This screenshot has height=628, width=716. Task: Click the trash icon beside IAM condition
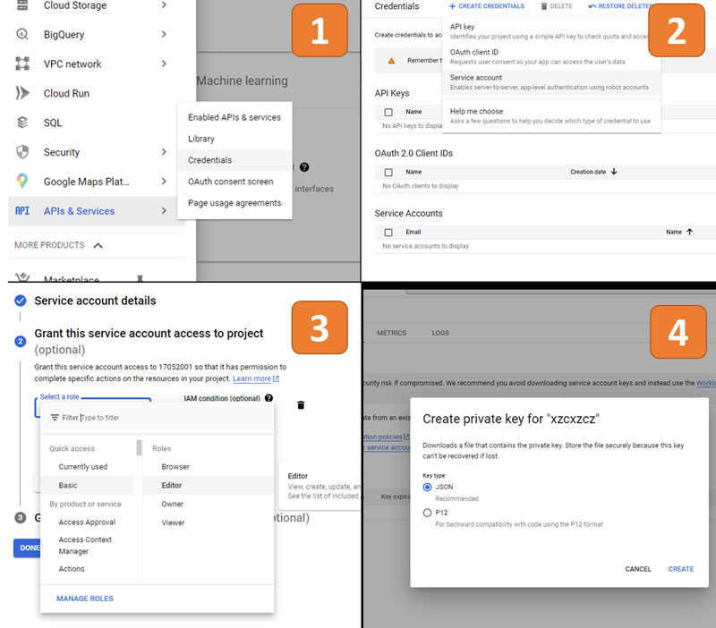point(301,405)
